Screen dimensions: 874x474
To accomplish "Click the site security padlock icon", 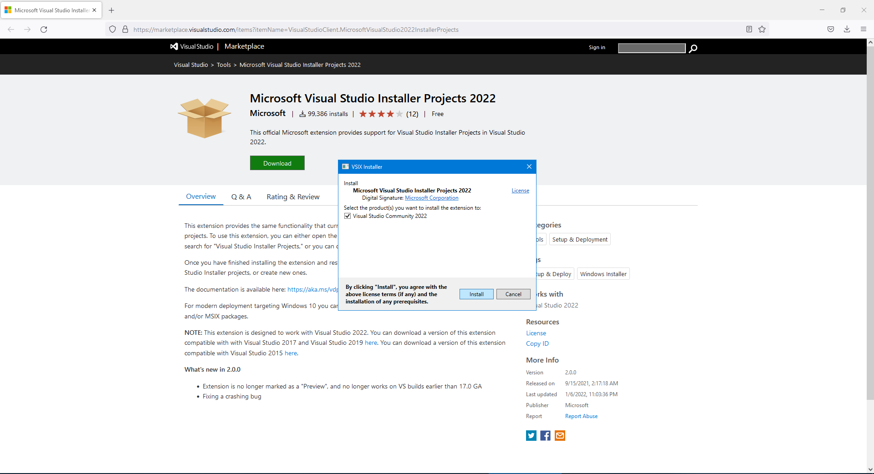I will 125,30.
